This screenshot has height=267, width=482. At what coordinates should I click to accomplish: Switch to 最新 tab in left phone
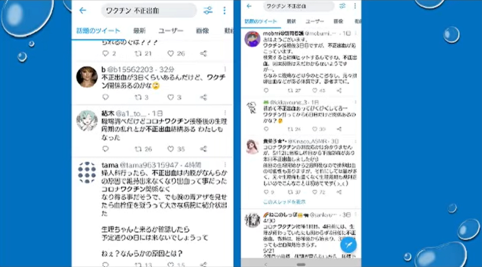click(x=139, y=31)
